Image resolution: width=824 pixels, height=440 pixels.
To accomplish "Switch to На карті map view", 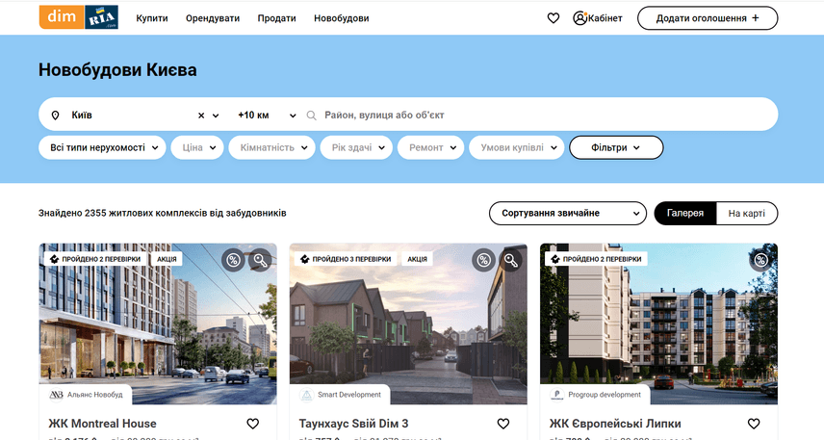I will (x=747, y=213).
